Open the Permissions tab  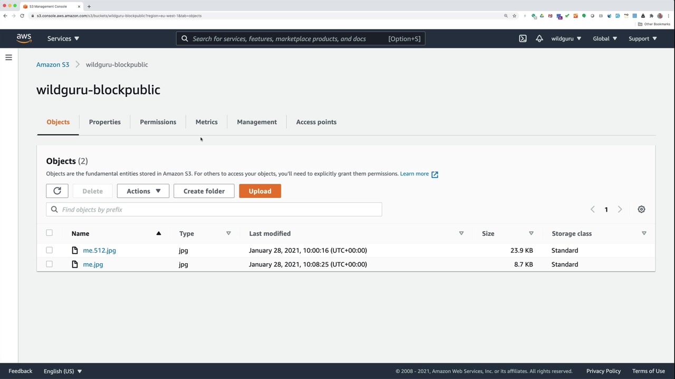pyautogui.click(x=158, y=122)
